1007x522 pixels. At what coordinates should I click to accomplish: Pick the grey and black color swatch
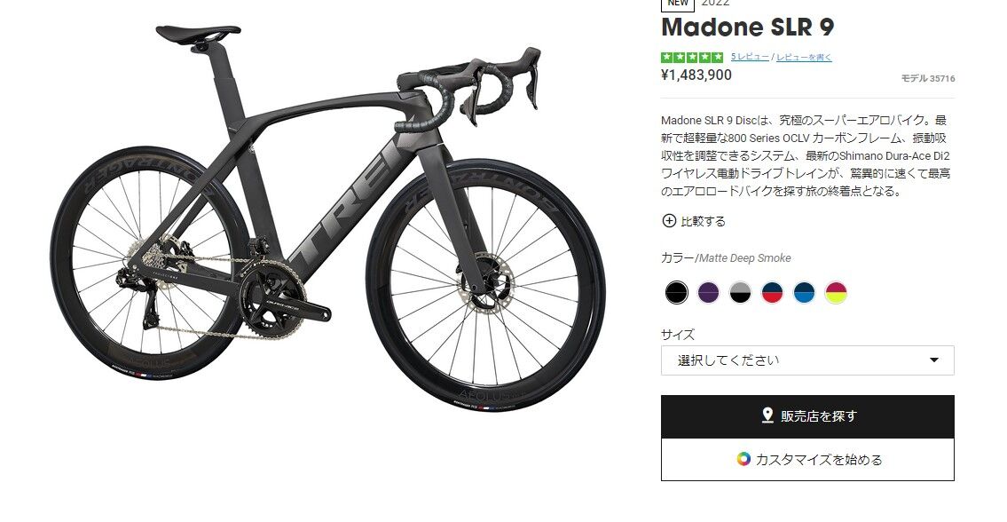coord(740,292)
